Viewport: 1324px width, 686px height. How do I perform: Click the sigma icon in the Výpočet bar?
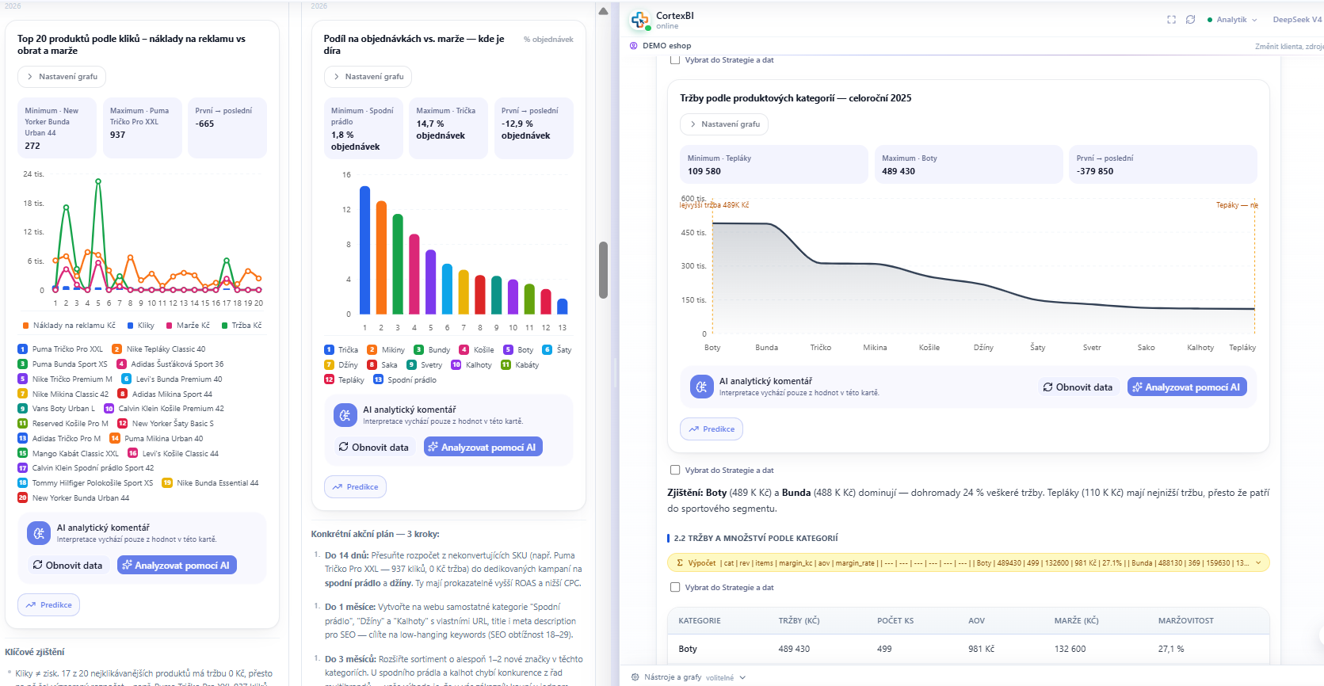point(680,563)
